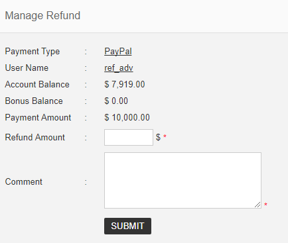288x243 pixels.
Task: Focus the Refund Amount input box
Action: click(x=129, y=137)
